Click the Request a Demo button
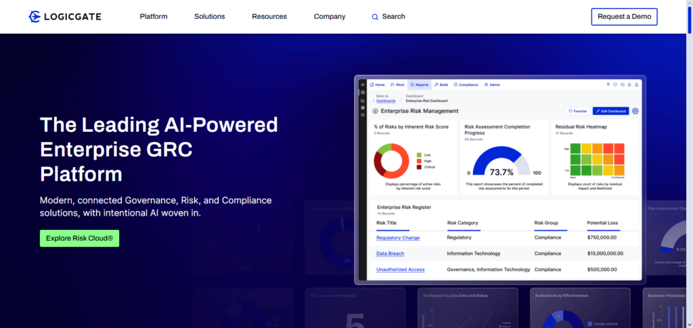 [x=623, y=16]
